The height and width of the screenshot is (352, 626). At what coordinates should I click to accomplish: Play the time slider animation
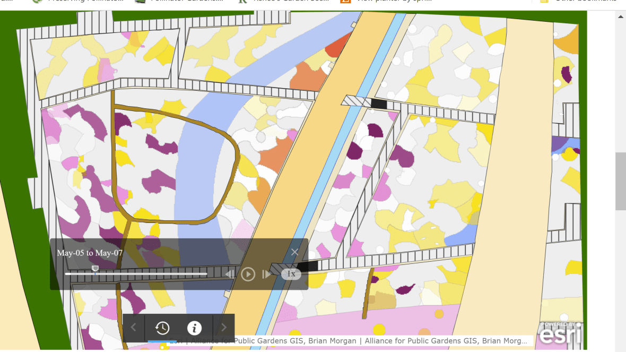(x=248, y=274)
